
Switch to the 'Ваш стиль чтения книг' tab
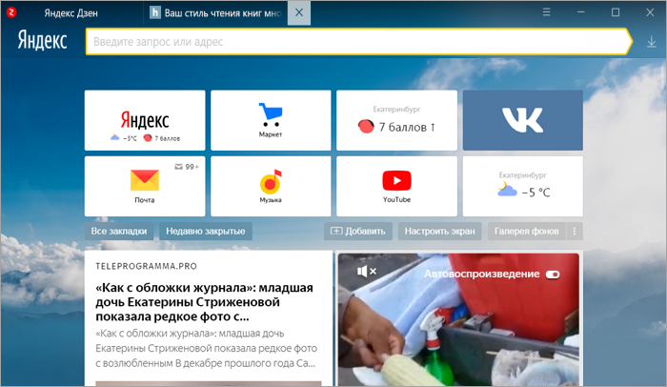coord(215,13)
